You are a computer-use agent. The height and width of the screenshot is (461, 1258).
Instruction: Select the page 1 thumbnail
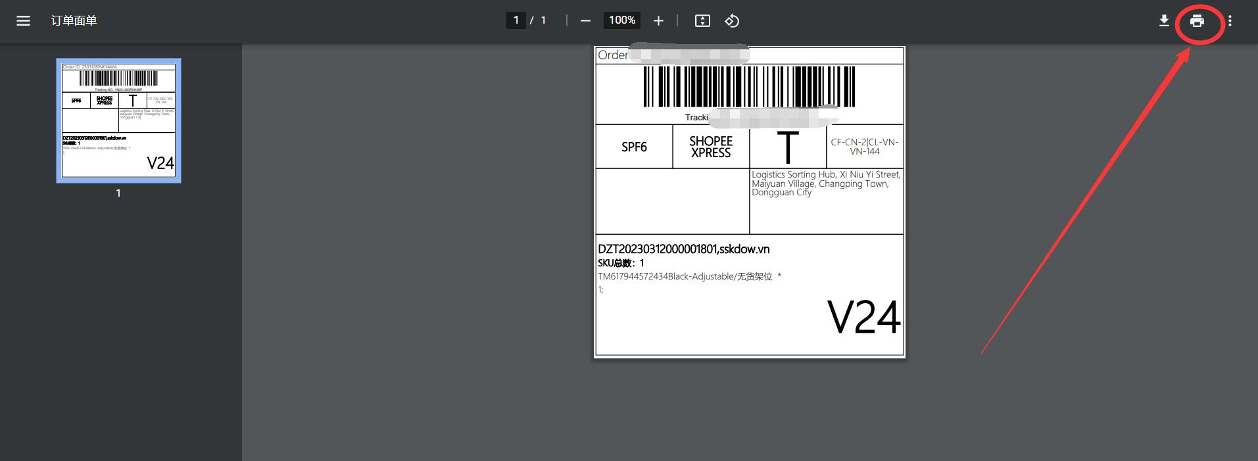tap(118, 121)
